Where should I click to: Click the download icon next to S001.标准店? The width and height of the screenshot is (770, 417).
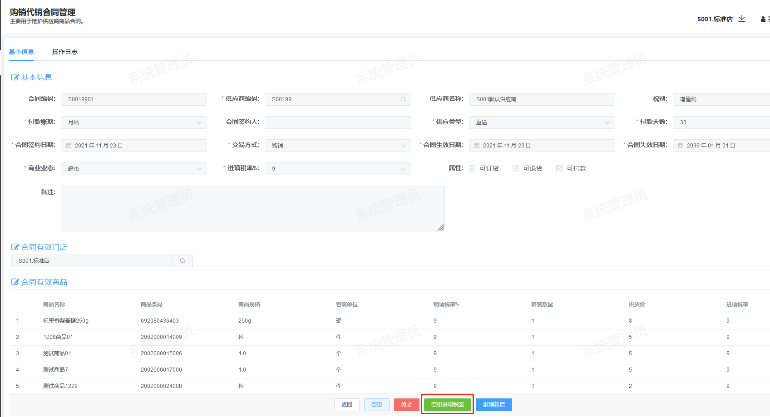(x=742, y=19)
